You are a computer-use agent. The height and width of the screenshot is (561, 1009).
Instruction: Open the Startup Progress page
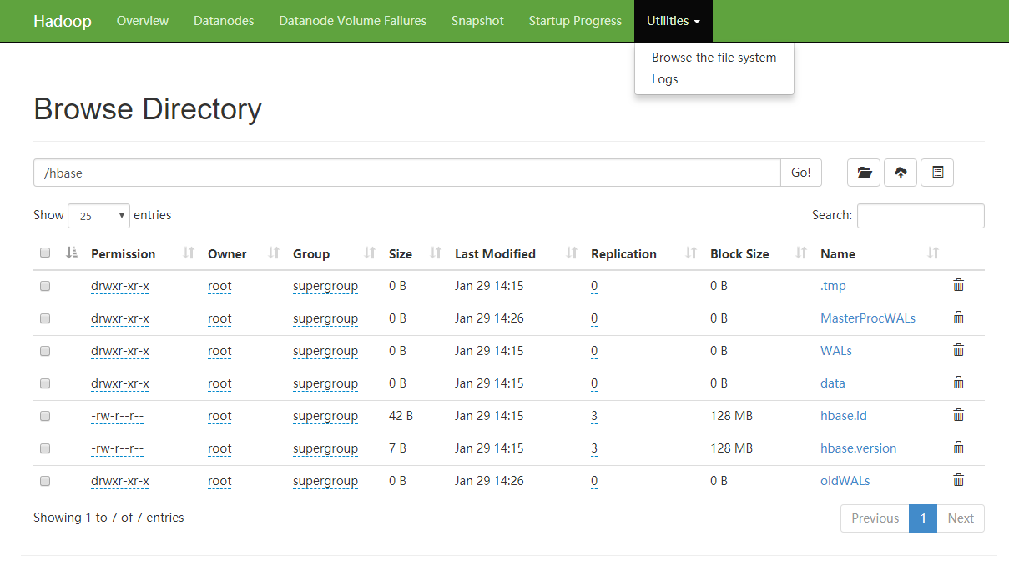(575, 21)
